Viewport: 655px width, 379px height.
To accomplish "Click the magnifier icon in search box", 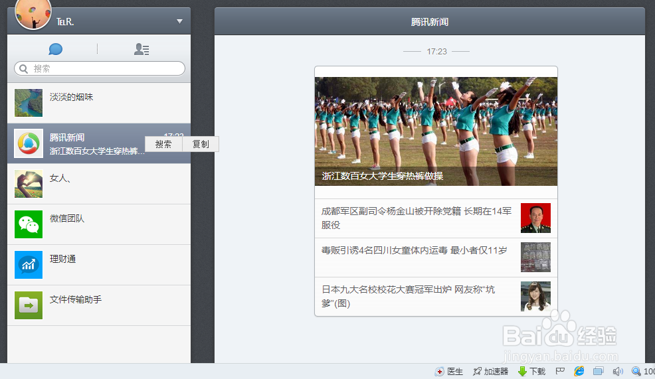I will (24, 68).
